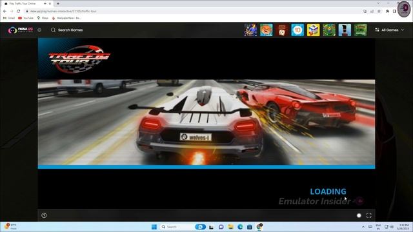Open the solitaire cards game icon

coord(282,30)
